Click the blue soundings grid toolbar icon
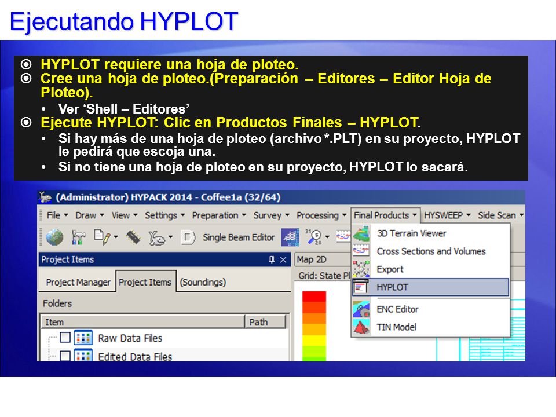The width and height of the screenshot is (556, 417). [x=290, y=237]
